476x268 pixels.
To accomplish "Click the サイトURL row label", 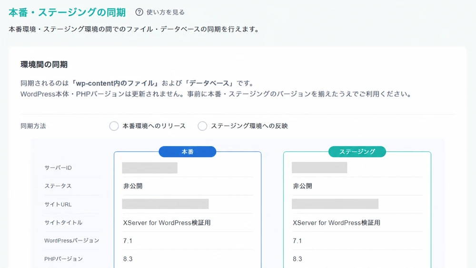I will (58, 205).
